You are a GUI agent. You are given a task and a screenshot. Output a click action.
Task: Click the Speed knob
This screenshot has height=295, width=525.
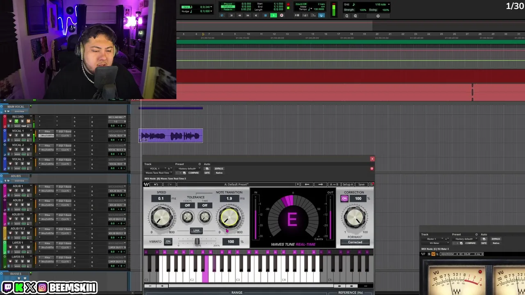pos(161,218)
